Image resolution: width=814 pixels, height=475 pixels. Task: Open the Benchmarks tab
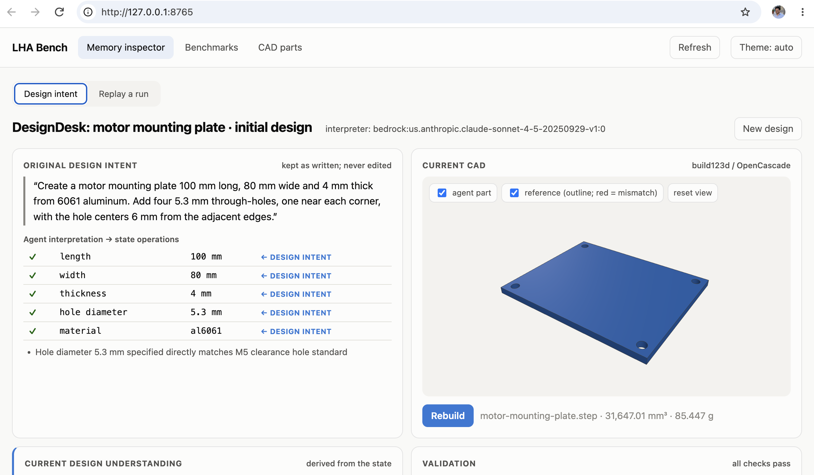click(x=211, y=48)
